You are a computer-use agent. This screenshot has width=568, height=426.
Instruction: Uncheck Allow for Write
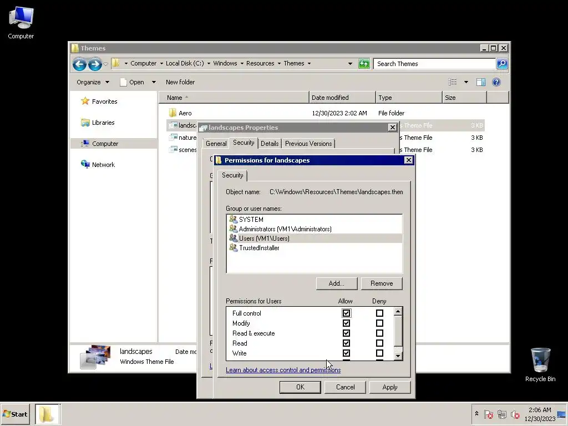pyautogui.click(x=346, y=353)
